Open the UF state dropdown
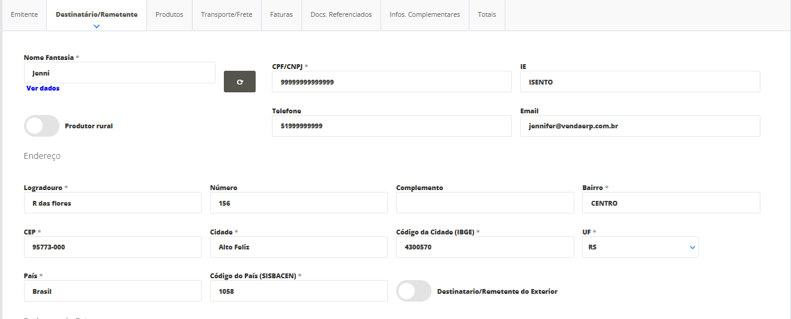791x319 pixels. [640, 247]
